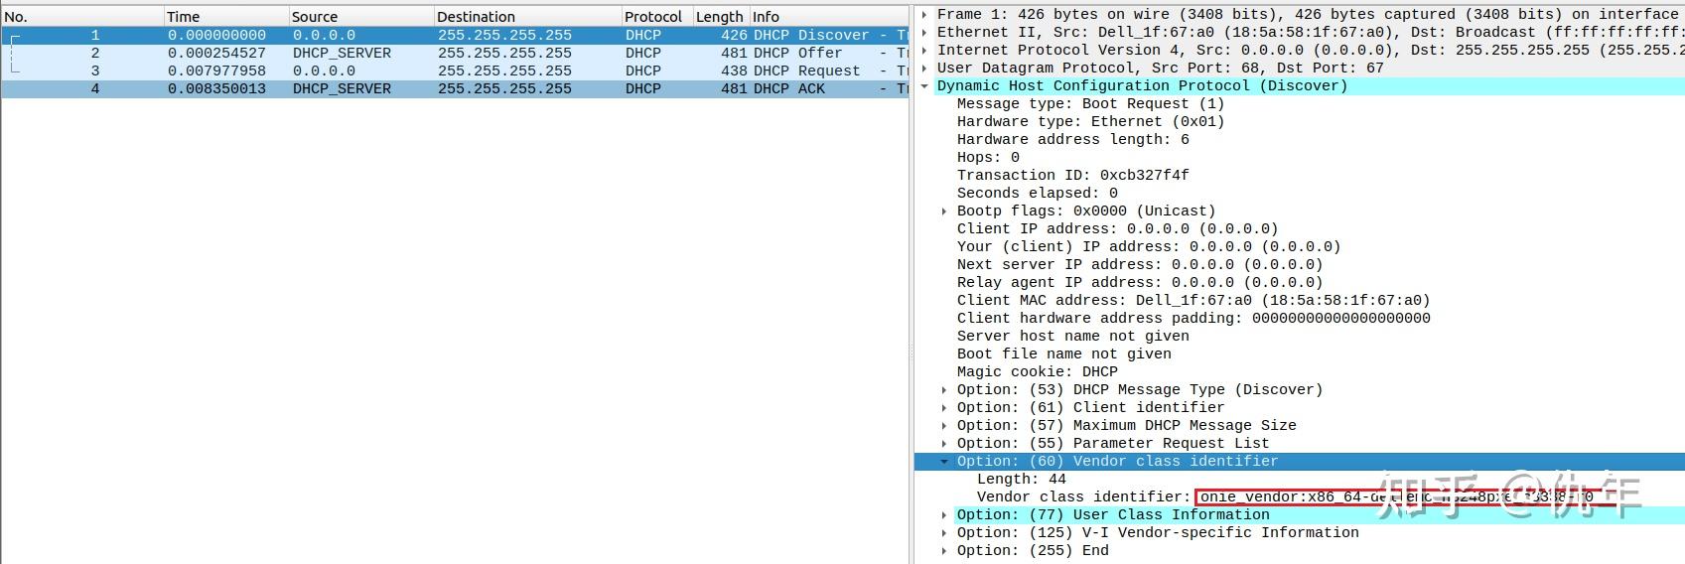The height and width of the screenshot is (564, 1685).
Task: Sort by Protocol column header
Action: (x=656, y=17)
